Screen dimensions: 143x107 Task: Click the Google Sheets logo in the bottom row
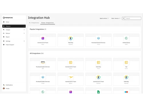[x=98, y=92]
